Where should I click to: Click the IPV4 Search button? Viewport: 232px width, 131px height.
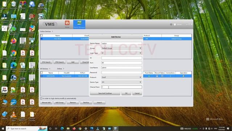(x=46, y=62)
